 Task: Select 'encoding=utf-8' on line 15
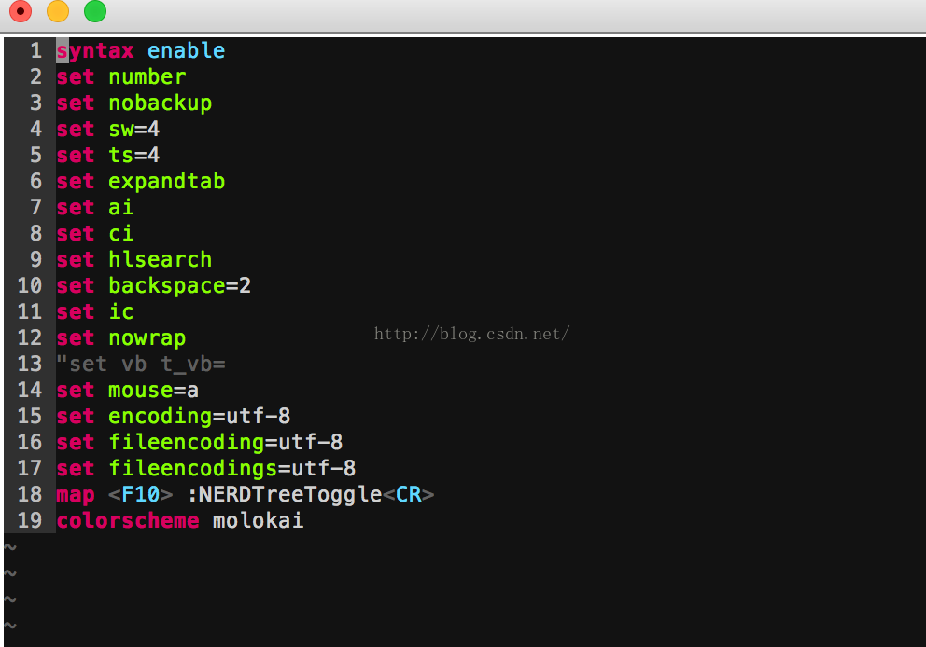[x=199, y=416]
